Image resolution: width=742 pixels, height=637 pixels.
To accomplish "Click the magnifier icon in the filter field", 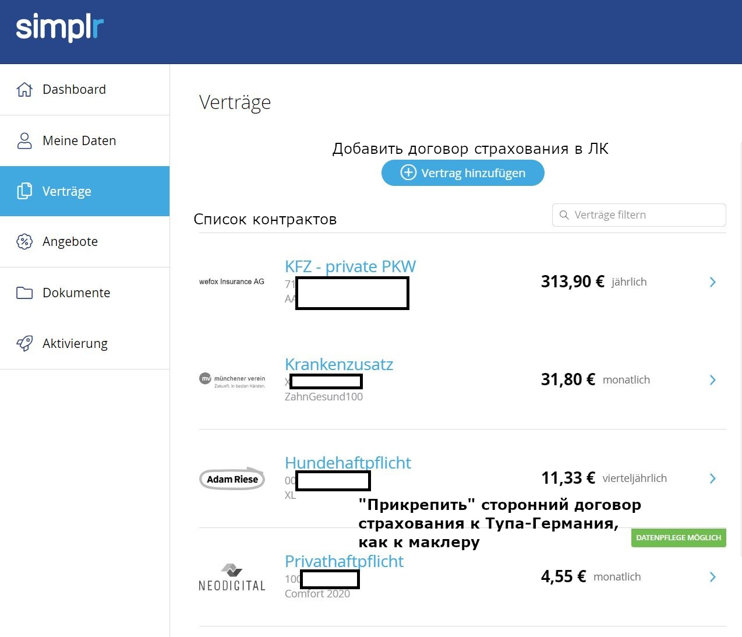I will coord(564,215).
